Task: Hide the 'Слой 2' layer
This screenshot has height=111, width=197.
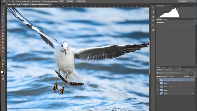Action: [x=157, y=83]
